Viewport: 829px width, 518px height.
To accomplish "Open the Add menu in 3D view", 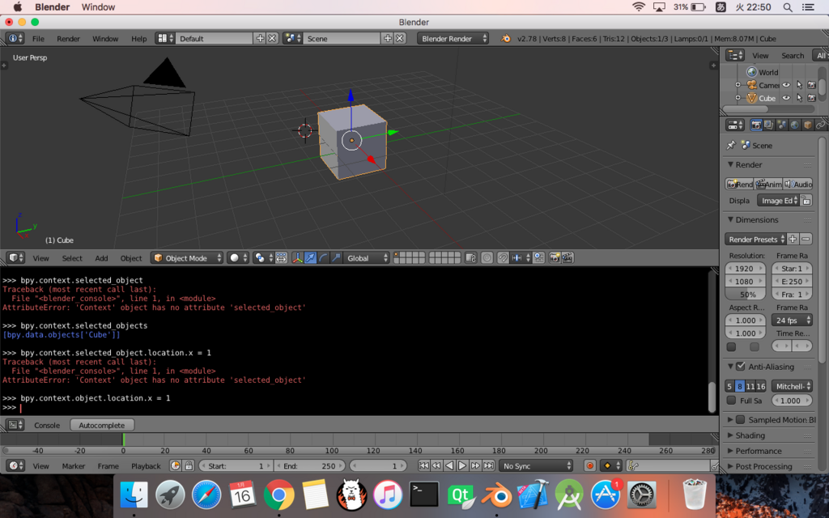I will click(101, 258).
